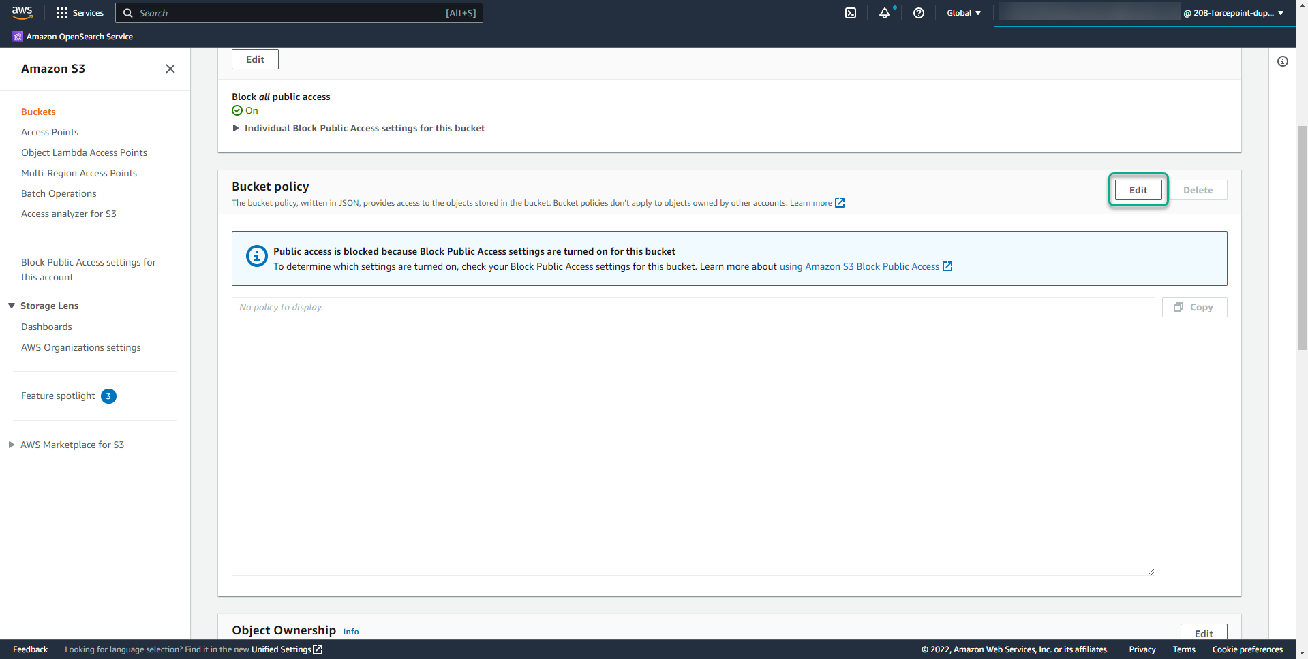Select Buckets in the sidebar
The height and width of the screenshot is (659, 1308).
tap(38, 112)
